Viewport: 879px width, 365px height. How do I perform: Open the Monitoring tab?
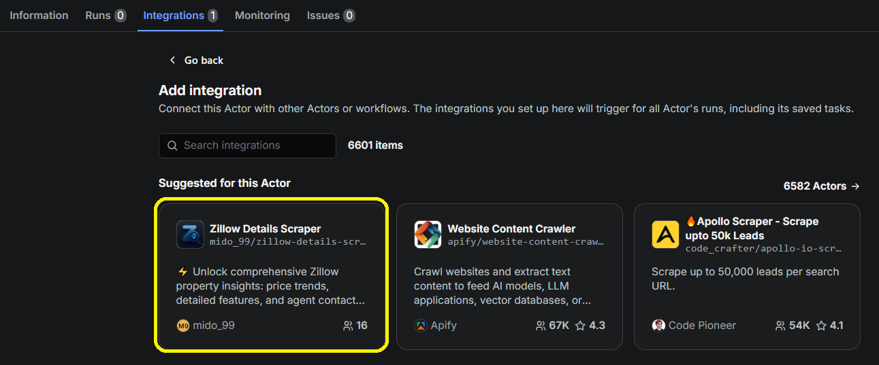click(262, 15)
